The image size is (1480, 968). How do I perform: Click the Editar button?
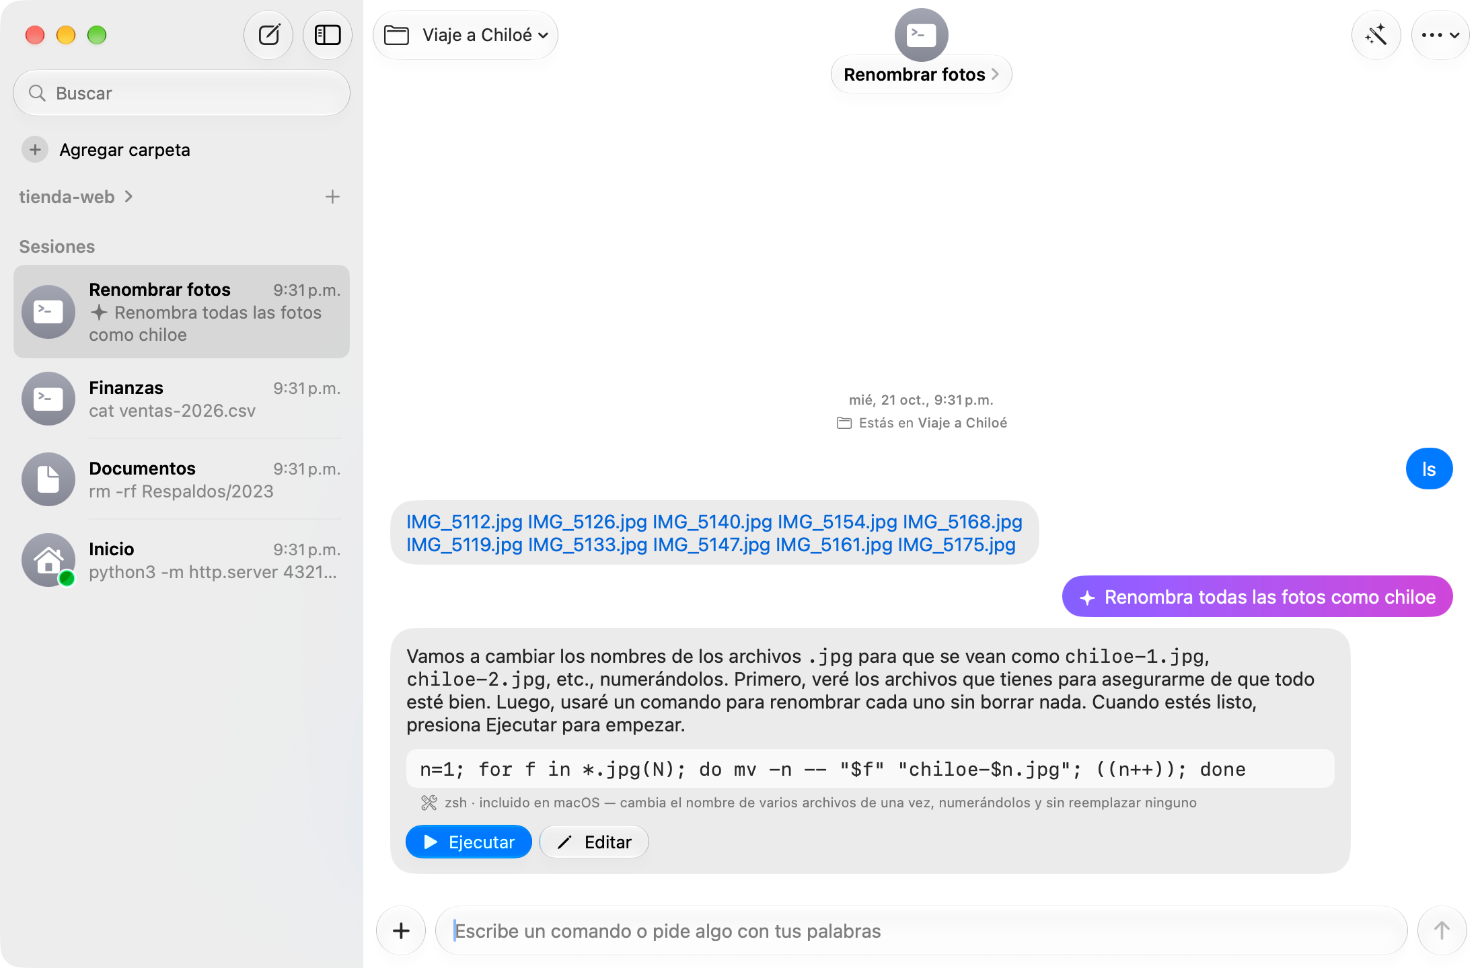(594, 842)
